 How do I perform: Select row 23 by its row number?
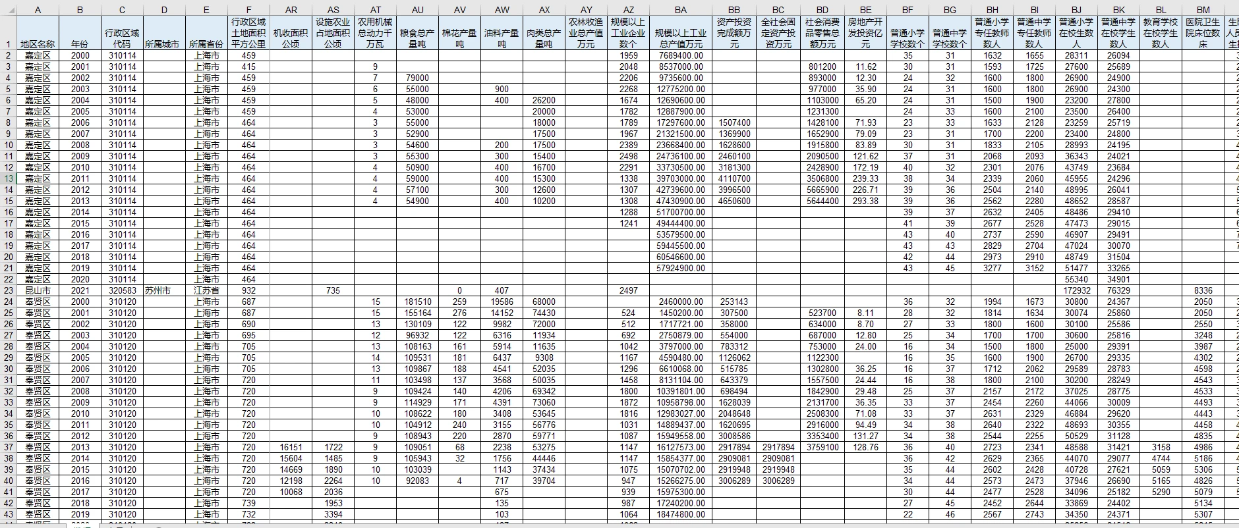coord(9,290)
